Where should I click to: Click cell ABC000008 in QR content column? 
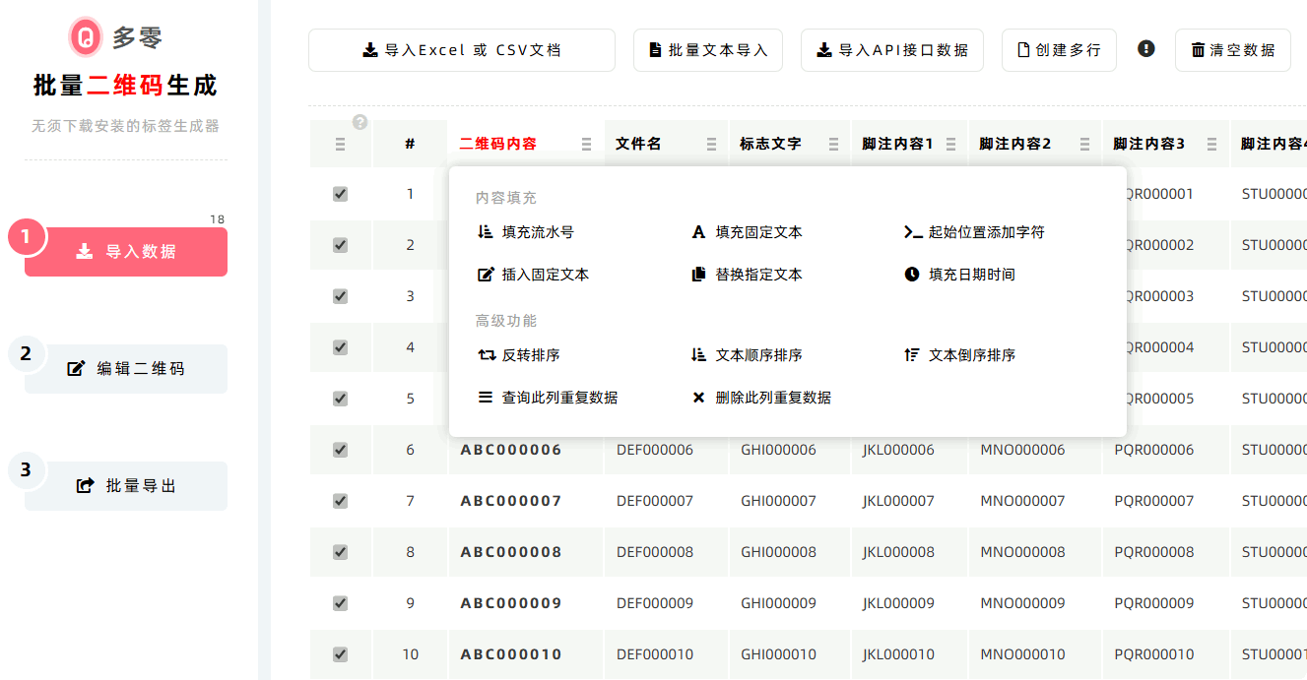(511, 552)
